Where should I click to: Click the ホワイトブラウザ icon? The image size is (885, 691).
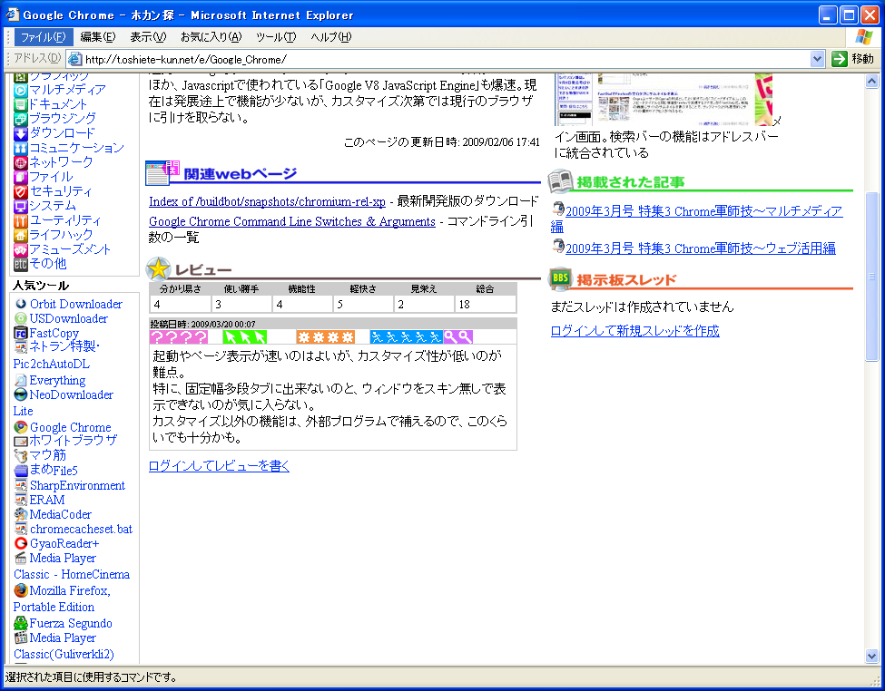(x=21, y=441)
